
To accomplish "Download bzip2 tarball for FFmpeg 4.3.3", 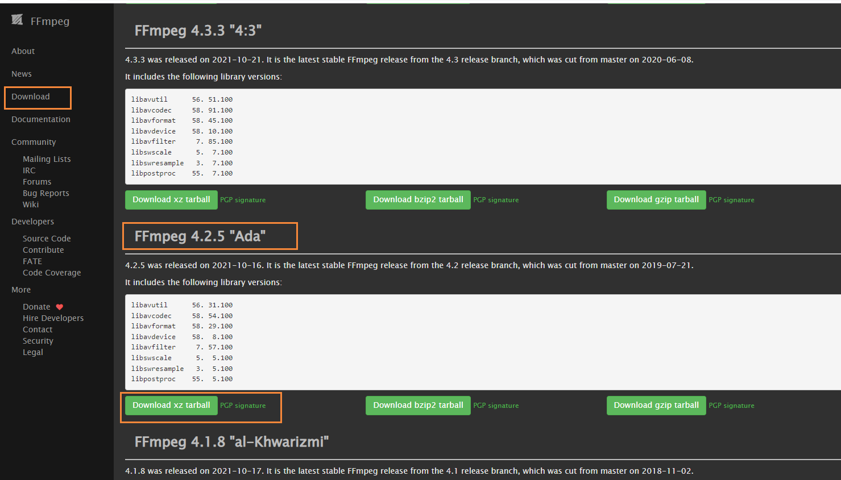I will click(418, 200).
